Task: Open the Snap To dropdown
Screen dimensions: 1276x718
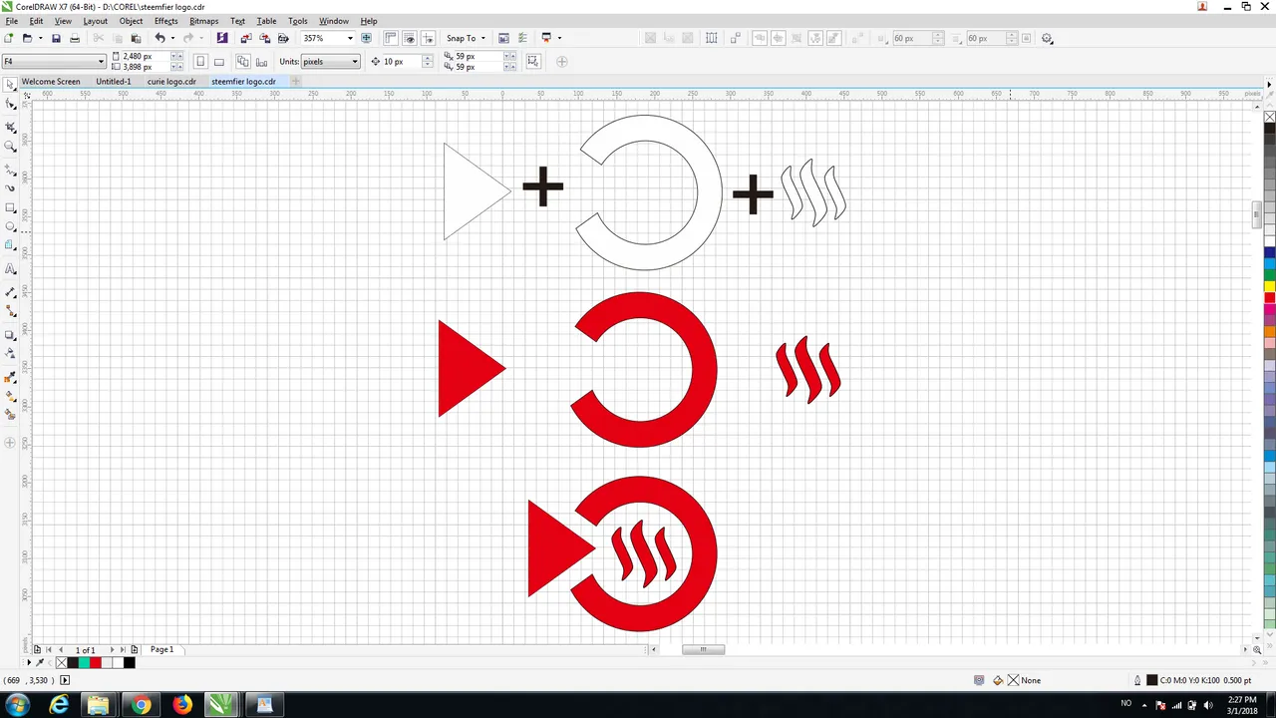Action: point(466,38)
